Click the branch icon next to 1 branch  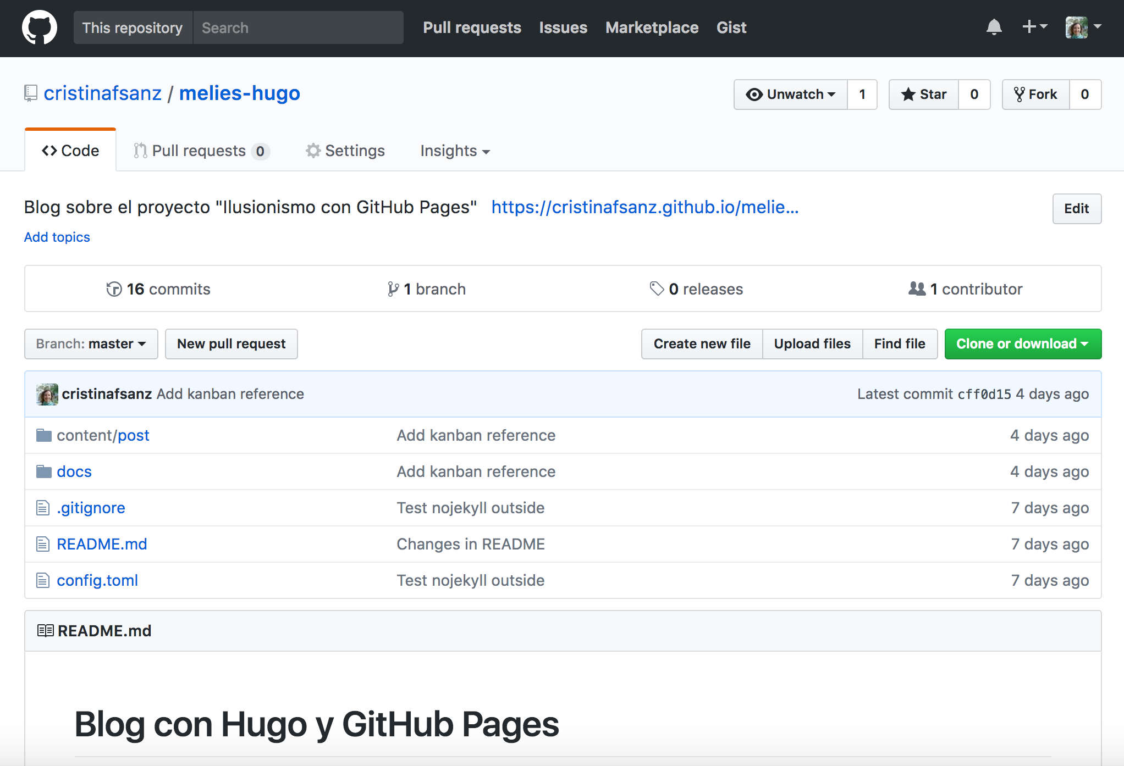pyautogui.click(x=393, y=289)
